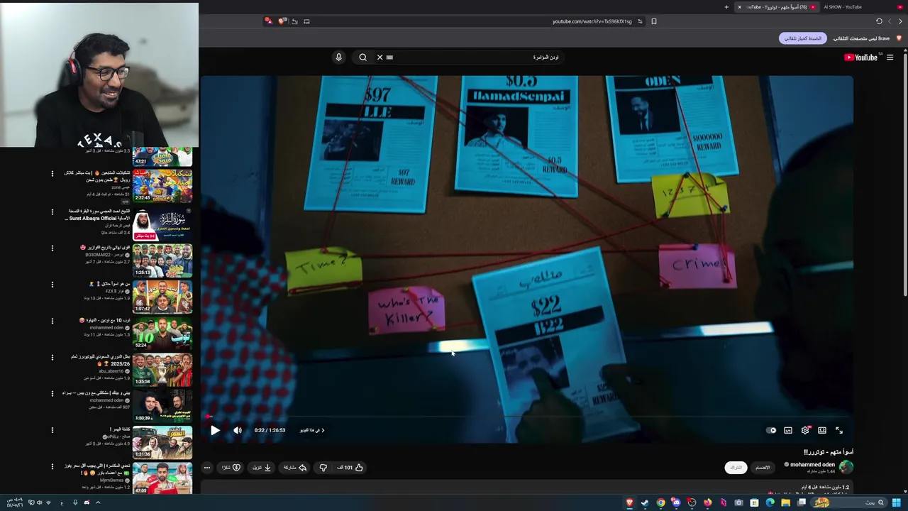The image size is (908, 511).
Task: Toggle subtitles/captions in the player
Action: [788, 430]
